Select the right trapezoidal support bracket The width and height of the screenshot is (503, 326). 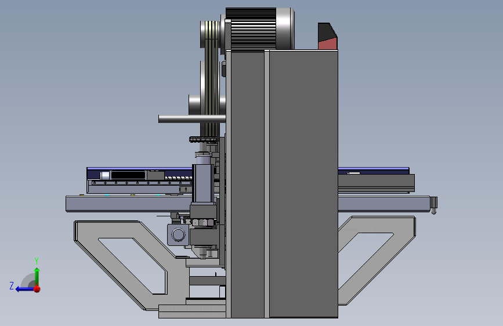(x=377, y=260)
